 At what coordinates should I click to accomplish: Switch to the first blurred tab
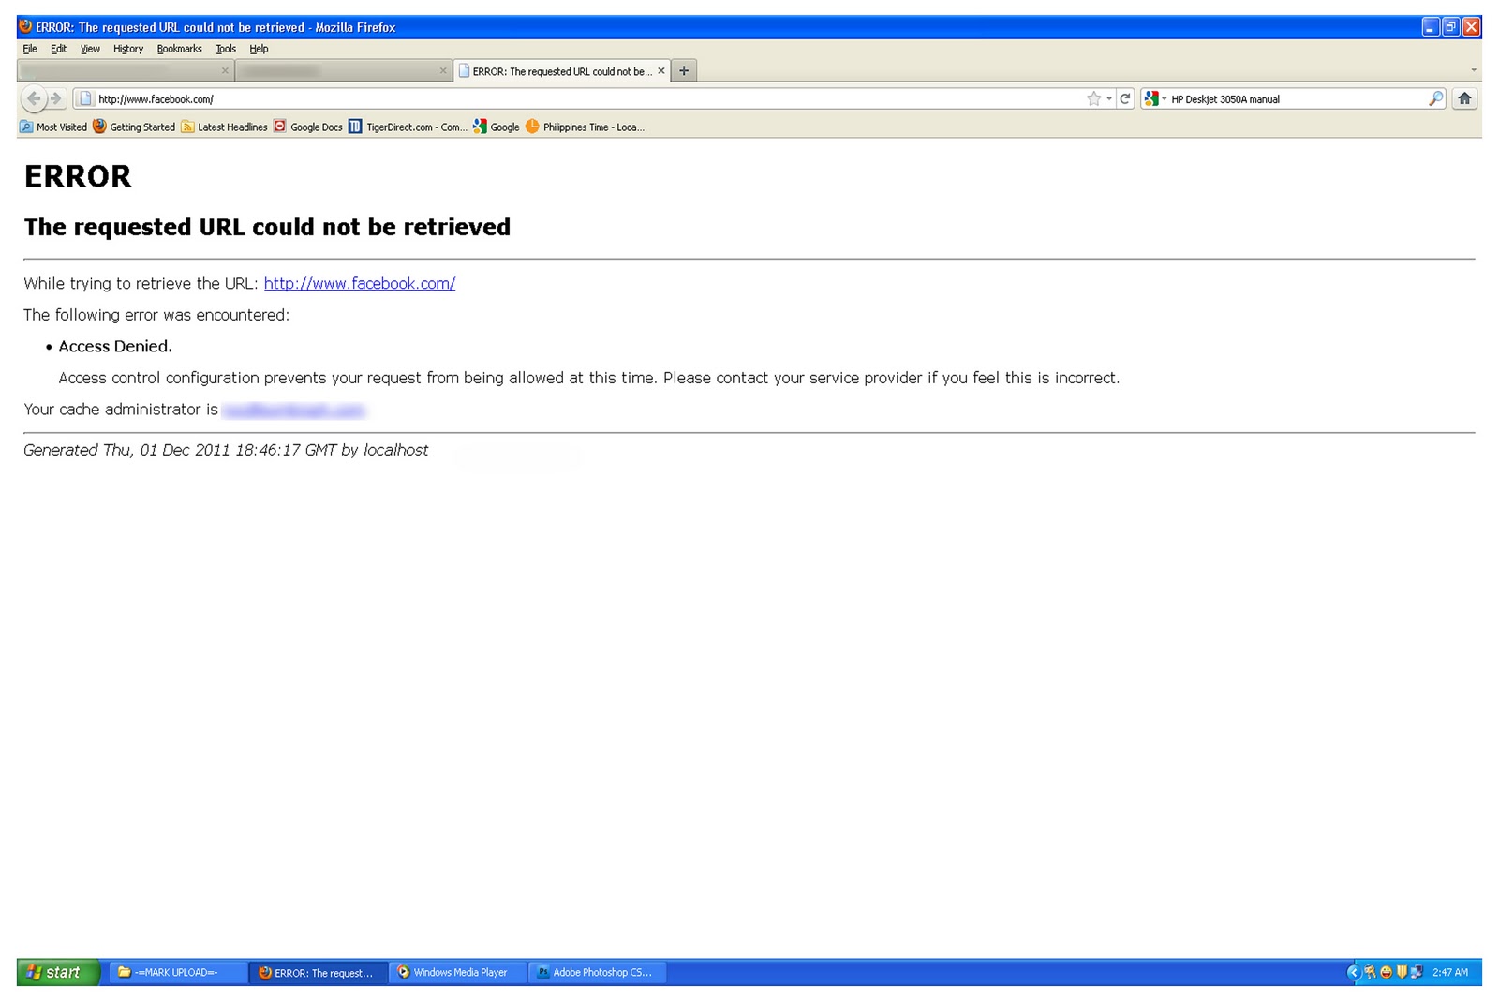coord(126,70)
